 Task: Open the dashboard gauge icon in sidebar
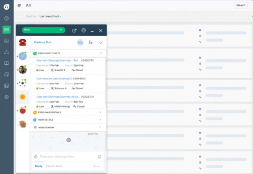coord(6,18)
